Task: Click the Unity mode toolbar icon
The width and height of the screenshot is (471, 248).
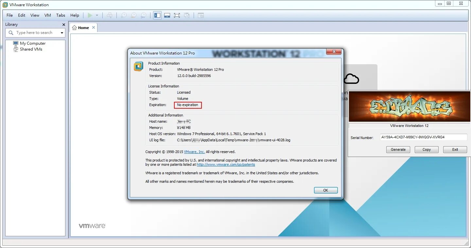Action: [187, 15]
